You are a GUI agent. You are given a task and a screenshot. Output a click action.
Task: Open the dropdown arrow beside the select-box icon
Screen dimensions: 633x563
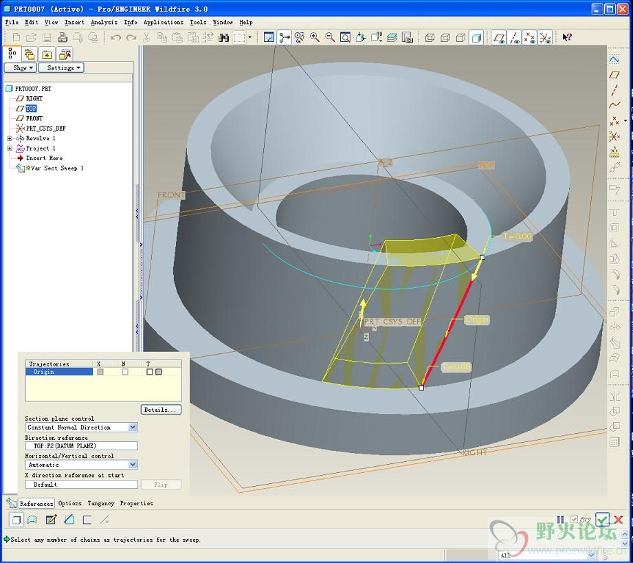point(250,38)
